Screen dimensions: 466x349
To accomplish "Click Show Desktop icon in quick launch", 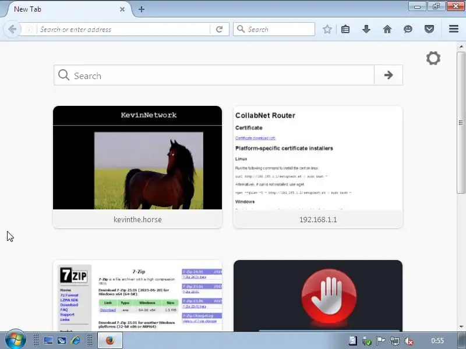I will click(x=48, y=341).
